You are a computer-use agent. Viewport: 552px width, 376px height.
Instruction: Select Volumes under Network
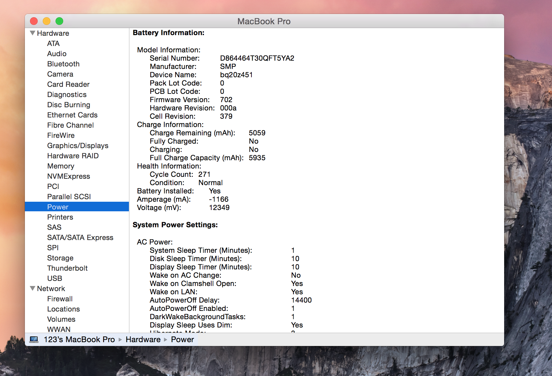[61, 319]
